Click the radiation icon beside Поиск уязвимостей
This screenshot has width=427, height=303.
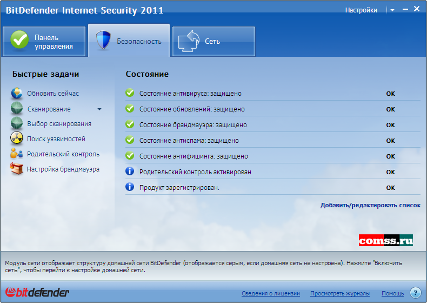click(x=17, y=139)
